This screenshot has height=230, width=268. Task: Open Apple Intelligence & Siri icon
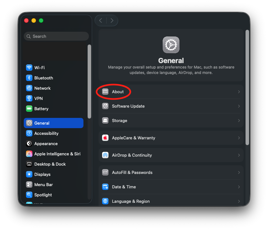(29, 154)
